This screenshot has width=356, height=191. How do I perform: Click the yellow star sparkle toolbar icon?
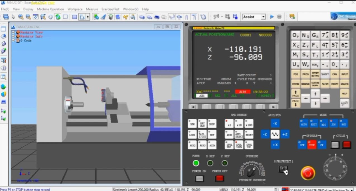tap(125, 17)
